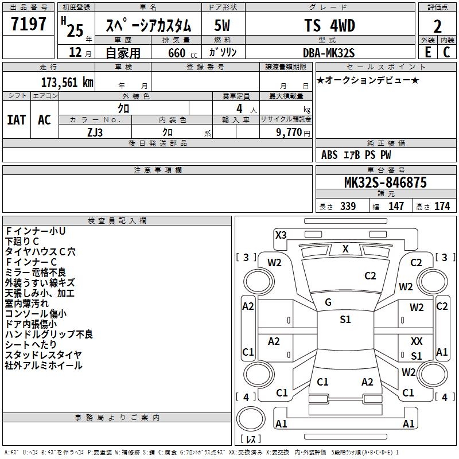459x459 pixels.
Task: Select the note ハンドルグリップ不良
Action: (x=49, y=334)
